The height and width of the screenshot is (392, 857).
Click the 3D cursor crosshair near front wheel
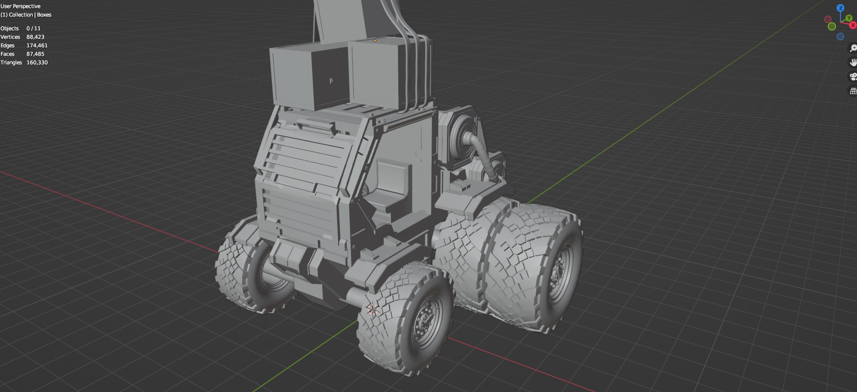coord(373,310)
